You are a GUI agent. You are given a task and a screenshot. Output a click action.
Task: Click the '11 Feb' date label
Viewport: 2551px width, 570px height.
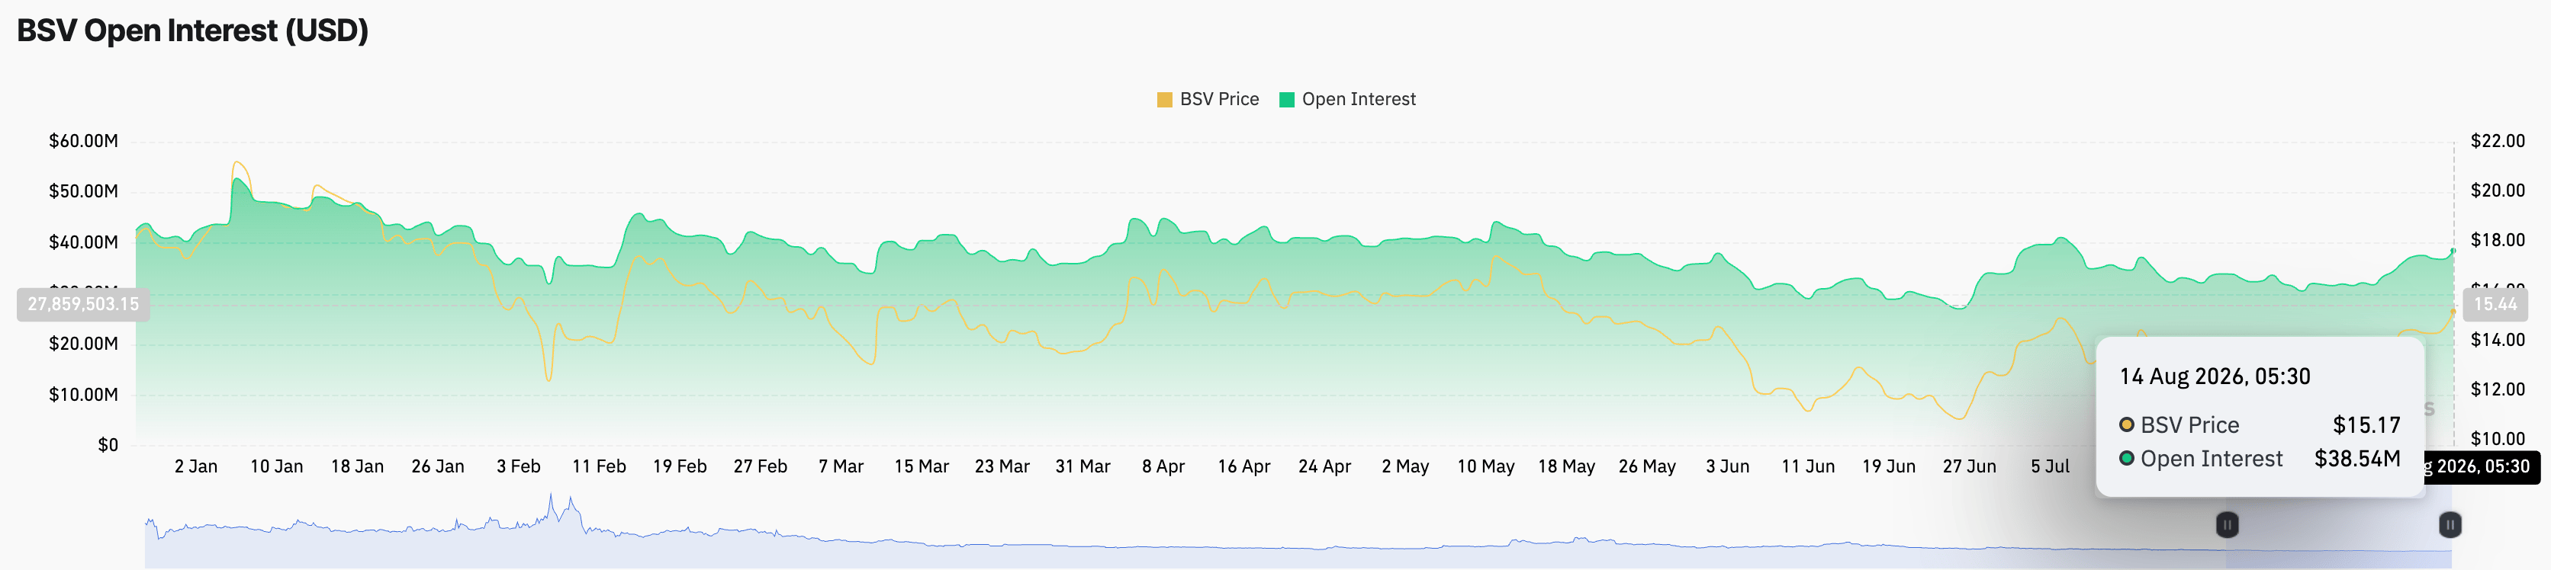point(599,466)
